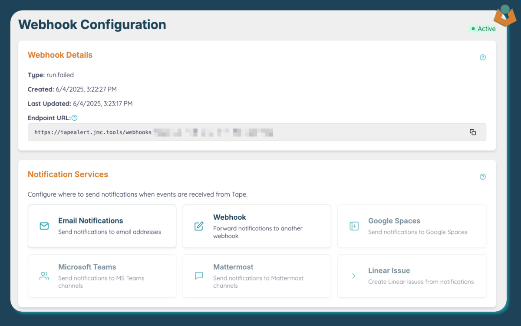This screenshot has width=521, height=326.
Task: Open the Mattermost service title
Action: 233,267
